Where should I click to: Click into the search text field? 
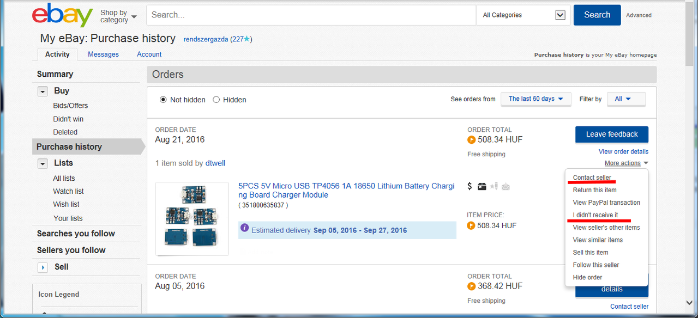311,15
